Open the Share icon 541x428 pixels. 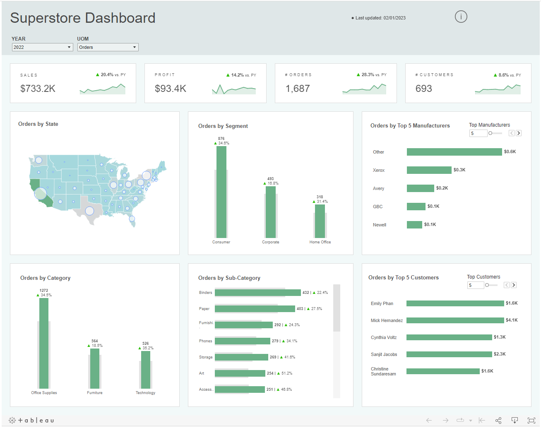click(x=498, y=420)
